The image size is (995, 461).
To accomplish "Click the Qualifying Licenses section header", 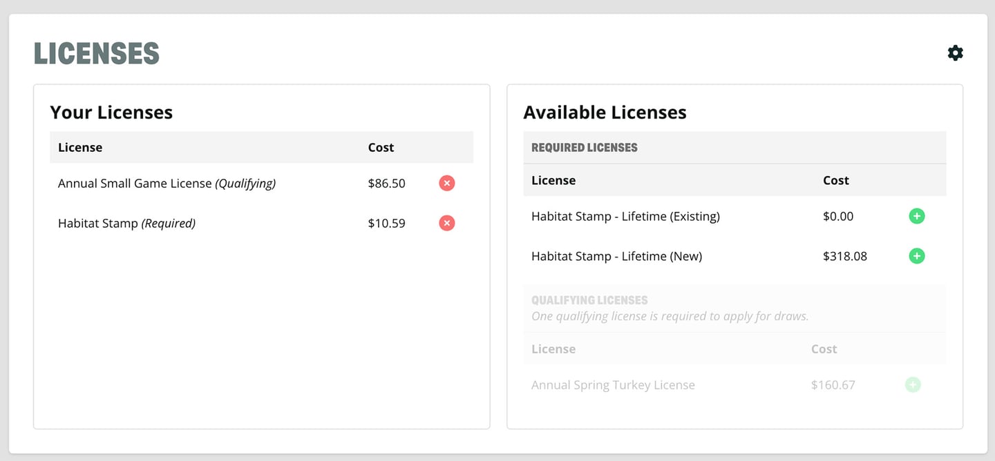I will point(589,300).
